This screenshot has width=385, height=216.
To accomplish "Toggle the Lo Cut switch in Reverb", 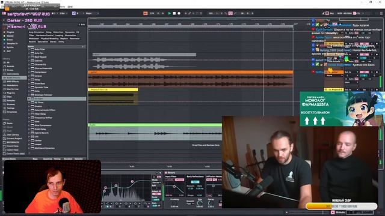I will point(170,180).
